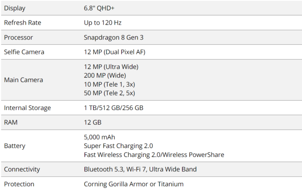This screenshot has height=193, width=302.
Task: Click the Super Fast Charging 2.0 line
Action: point(118,146)
